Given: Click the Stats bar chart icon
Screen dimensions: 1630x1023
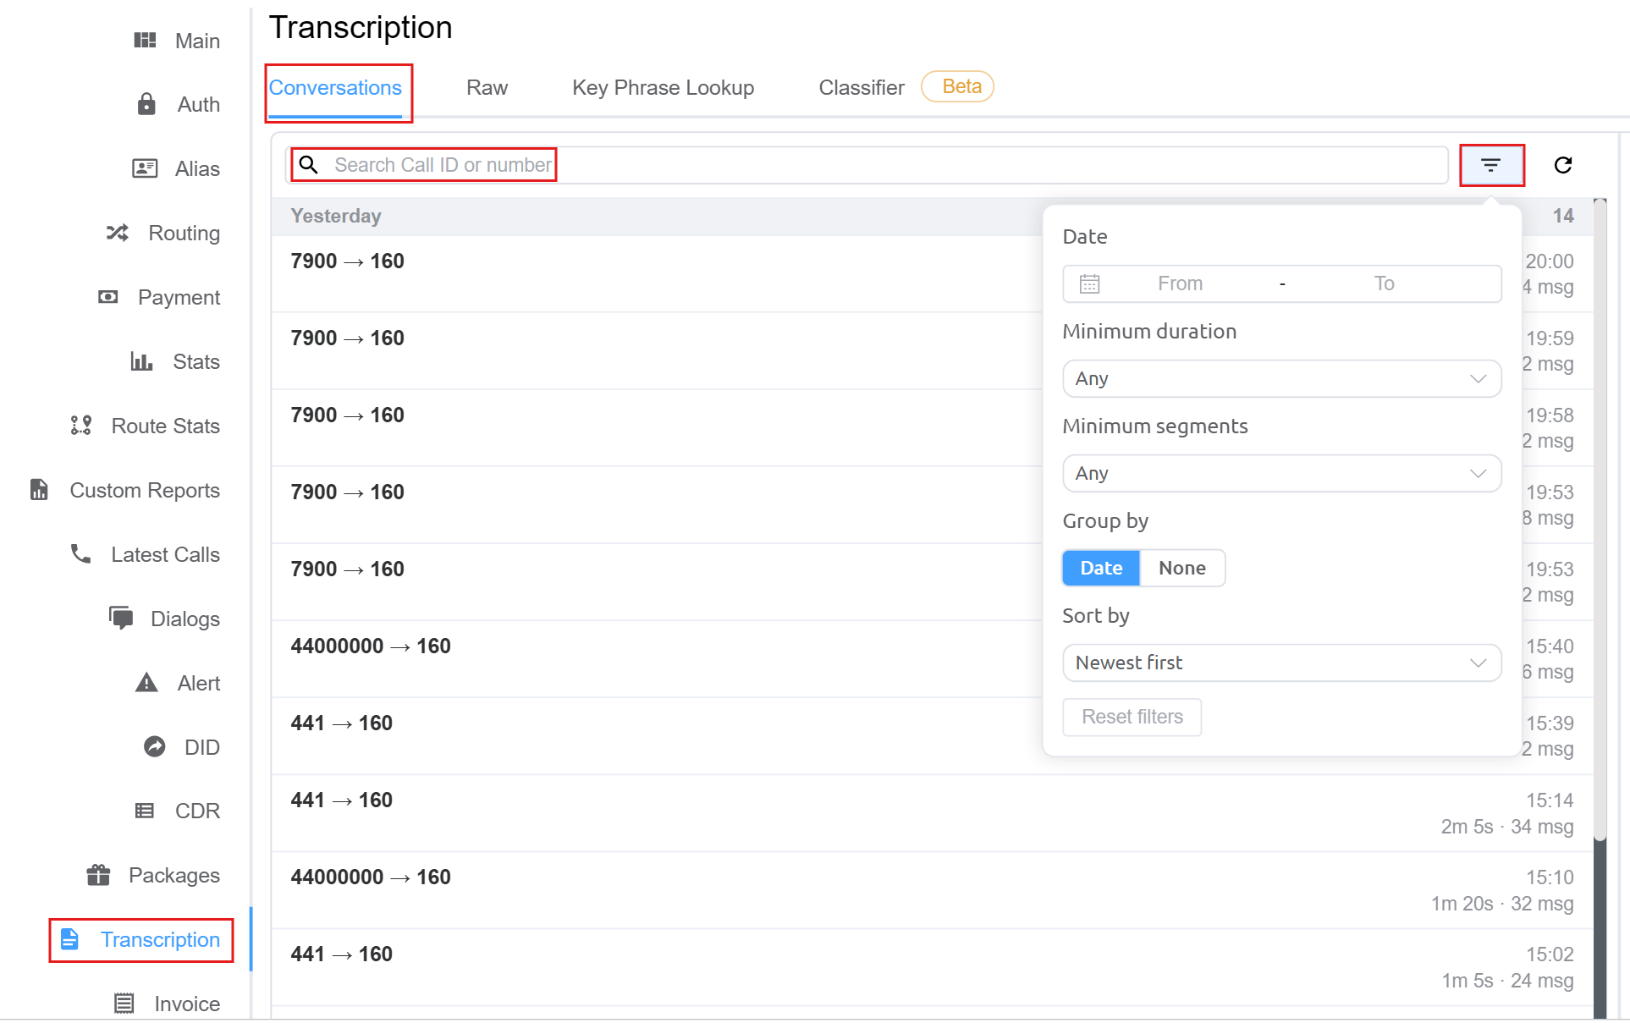Looking at the screenshot, I should (x=141, y=361).
